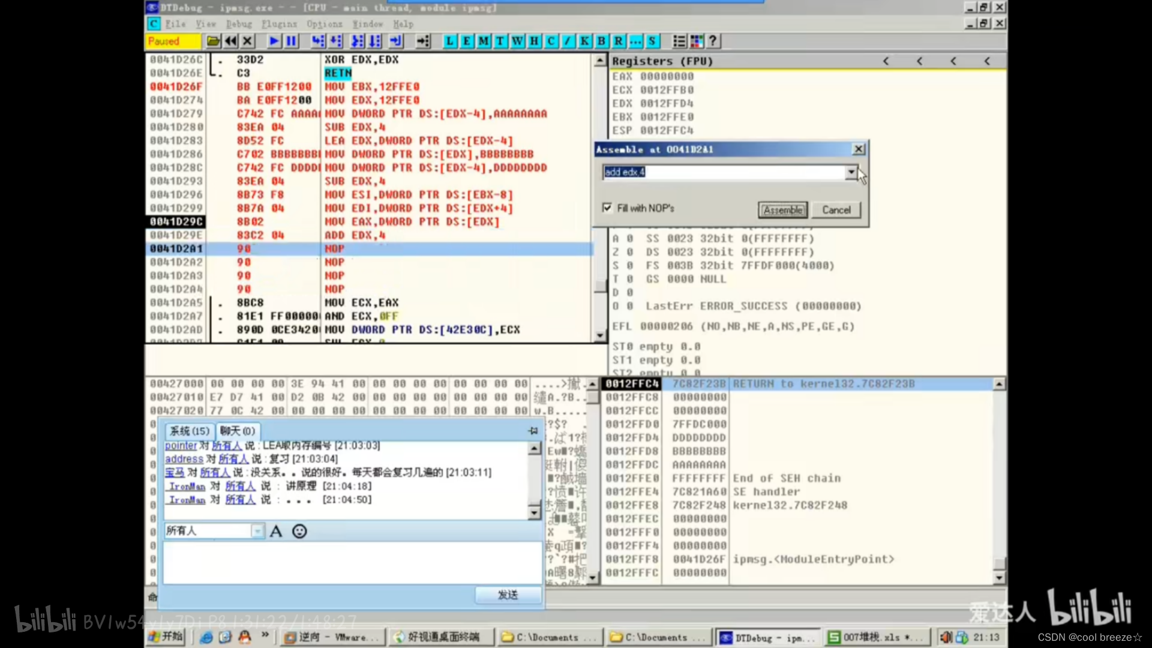Open Handles window with H button
This screenshot has width=1152, height=648.
pos(534,41)
